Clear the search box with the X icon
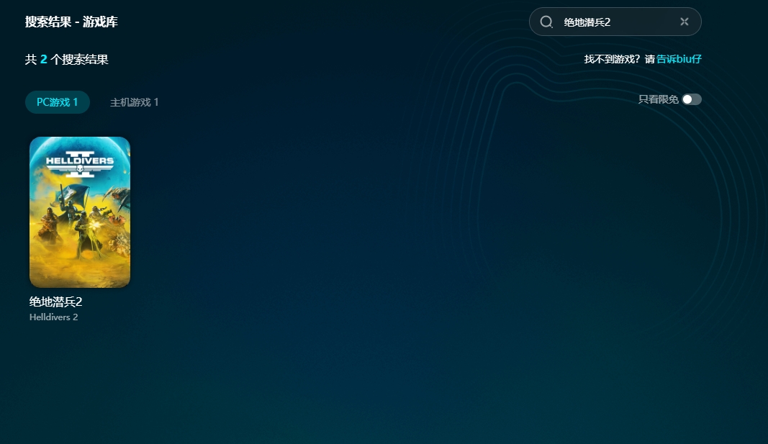The image size is (768, 444). 685,22
